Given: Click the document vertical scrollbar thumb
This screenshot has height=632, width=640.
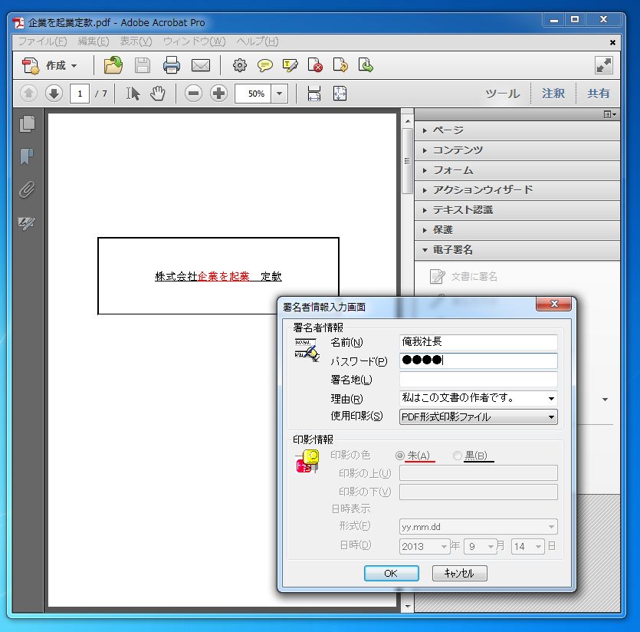Looking at the screenshot, I should point(407,161).
